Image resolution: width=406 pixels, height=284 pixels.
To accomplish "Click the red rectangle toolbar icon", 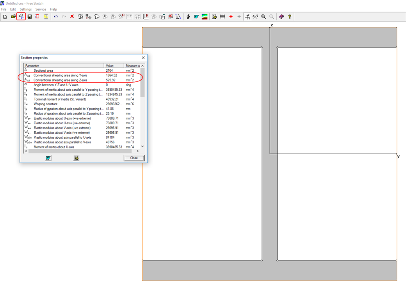I will [x=37, y=16].
